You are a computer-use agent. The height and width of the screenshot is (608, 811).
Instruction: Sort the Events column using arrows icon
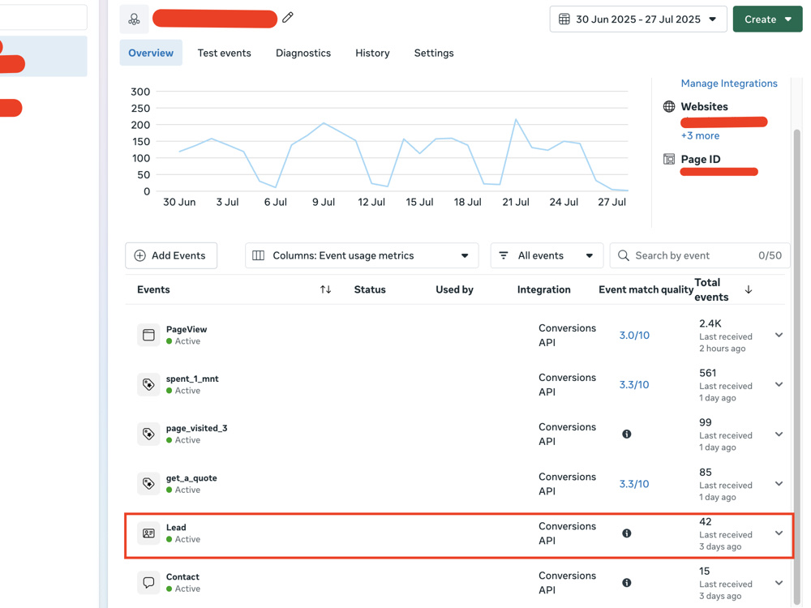[325, 289]
